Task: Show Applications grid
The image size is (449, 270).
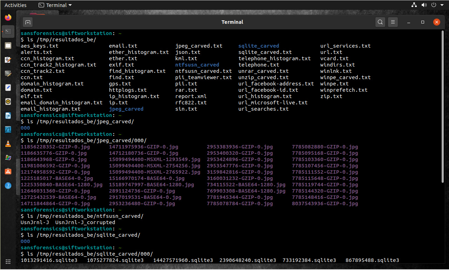Action: tap(8, 262)
